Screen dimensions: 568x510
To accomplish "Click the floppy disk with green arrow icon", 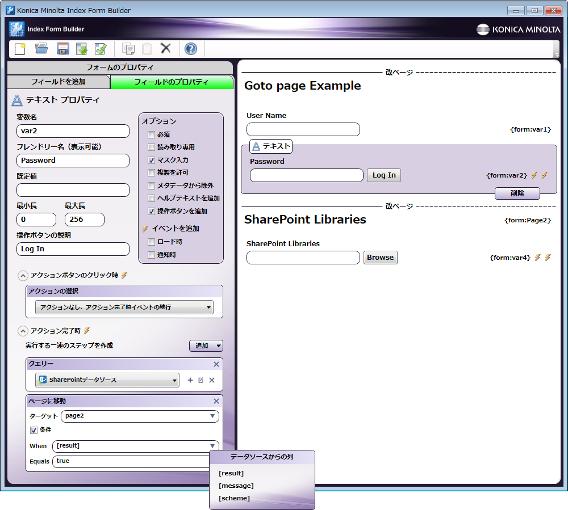I will [82, 49].
